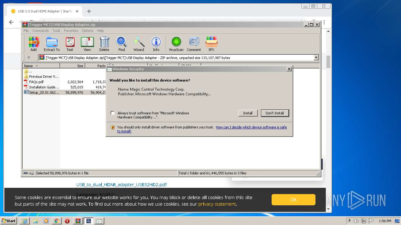
Task: Open Chrome's three-dot menu
Action: 324,22
